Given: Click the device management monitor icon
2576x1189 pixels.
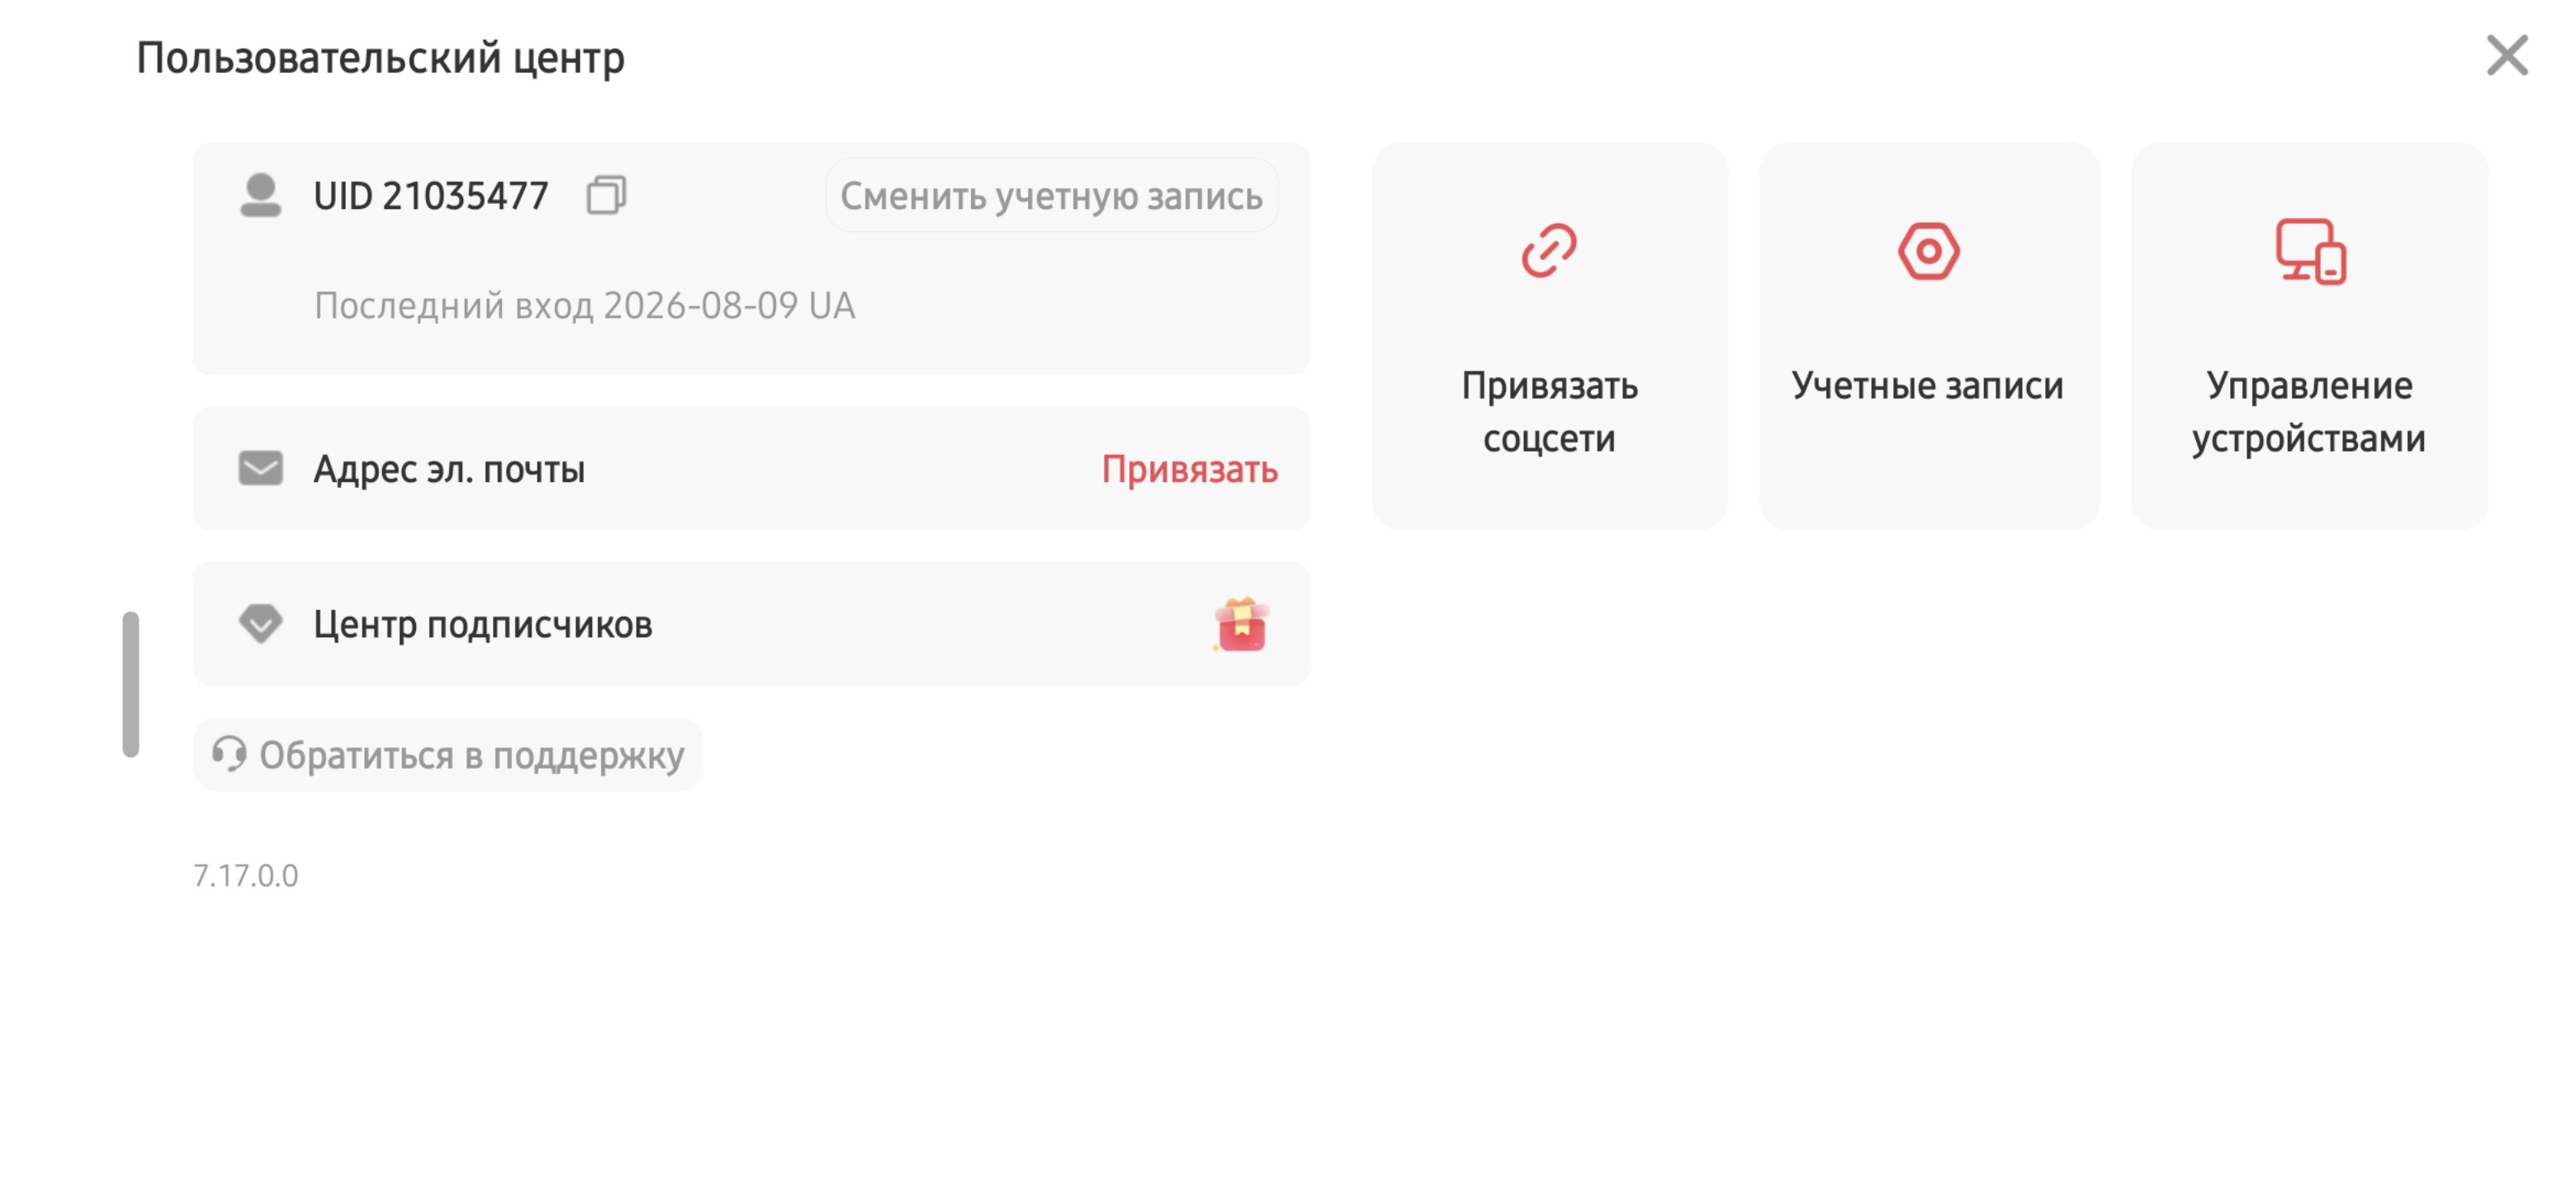Looking at the screenshot, I should click(2310, 252).
